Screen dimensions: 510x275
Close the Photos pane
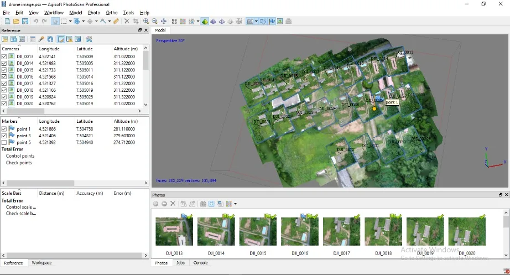coord(507,195)
